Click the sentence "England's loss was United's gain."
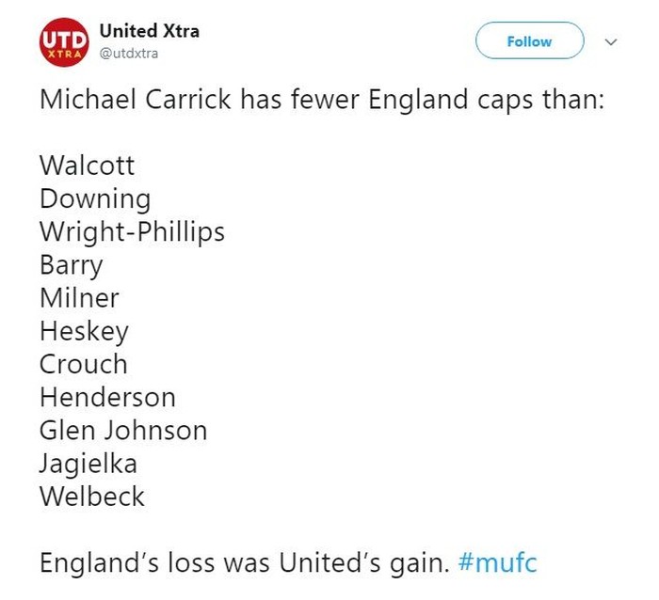The image size is (659, 600). tap(244, 563)
